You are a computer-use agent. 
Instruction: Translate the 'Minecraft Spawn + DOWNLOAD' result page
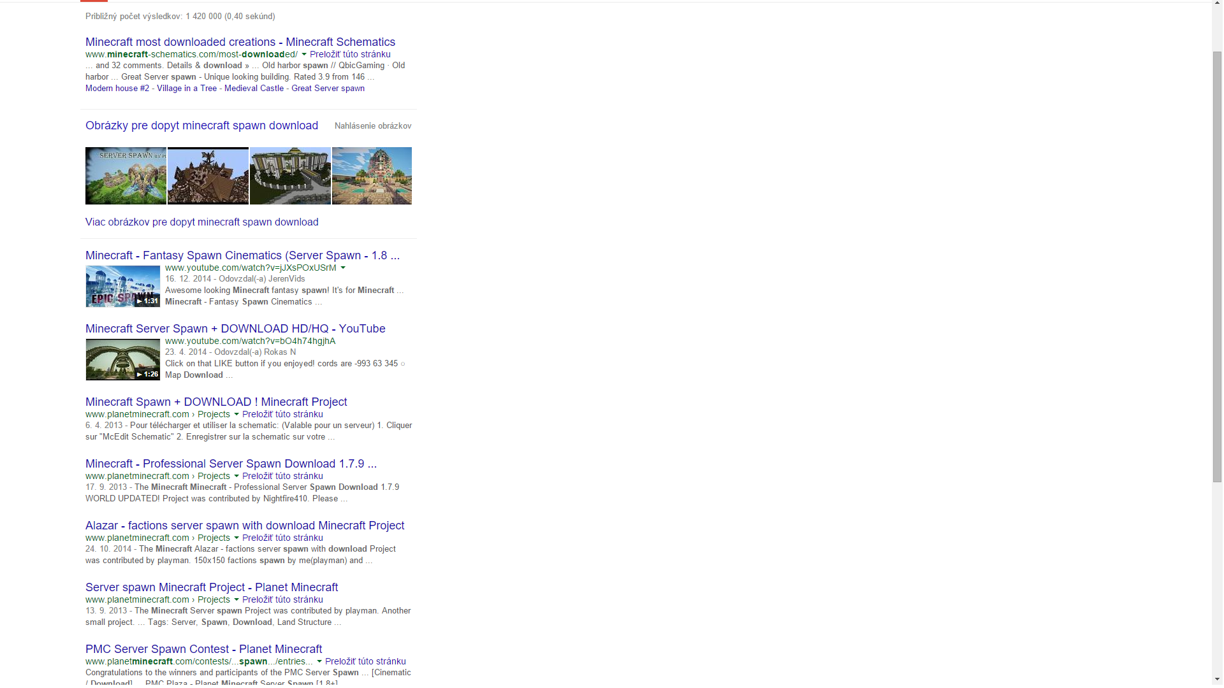tap(282, 414)
